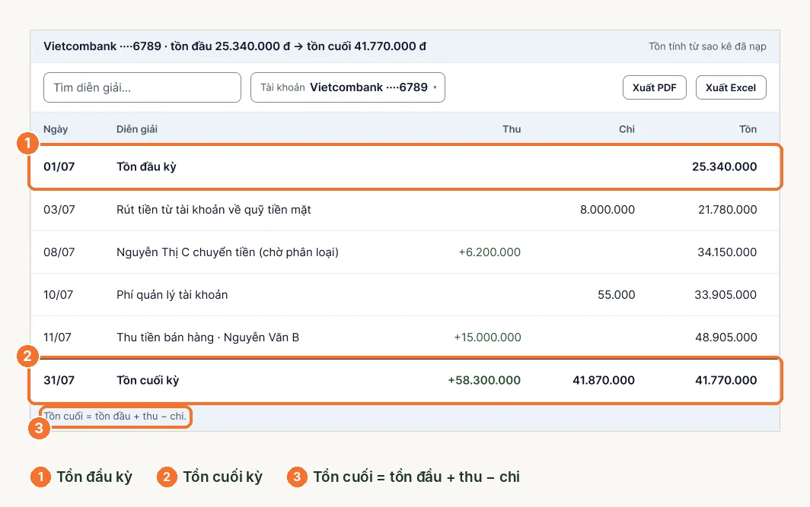
Task: Click the Xuất Excel button
Action: pyautogui.click(x=731, y=87)
